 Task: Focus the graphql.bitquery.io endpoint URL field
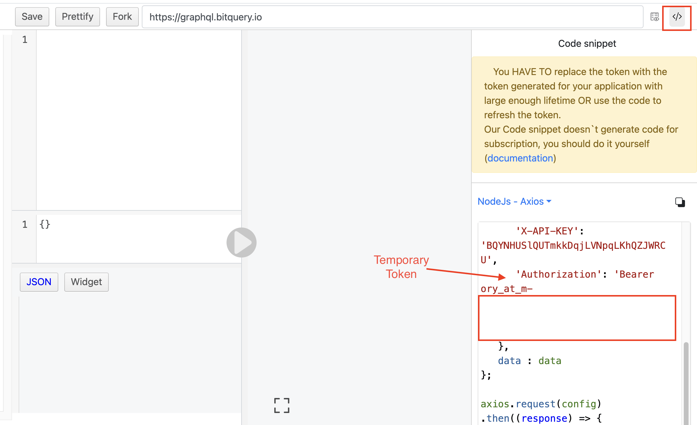click(x=392, y=17)
